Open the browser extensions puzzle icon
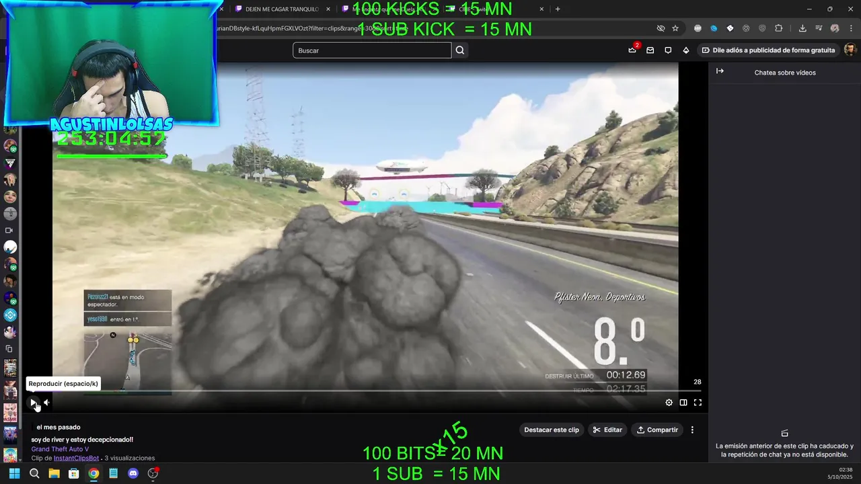The height and width of the screenshot is (484, 861). (779, 28)
